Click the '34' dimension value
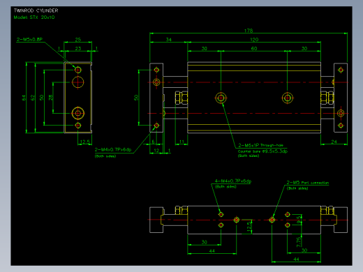Image resolution: width=363 pixels, height=272 pixels. click(x=169, y=39)
